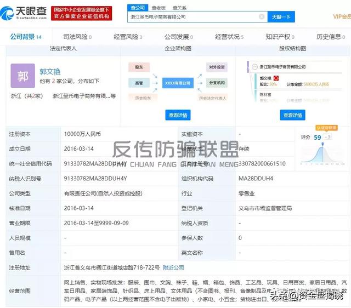Click the XXXX有限公司 center box
The height and width of the screenshot is (308, 351).
pos(178,83)
